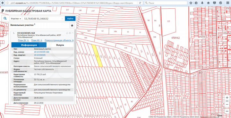The image size is (231, 118).
Task: Click map parcel labeled 125
Action: point(168,21)
